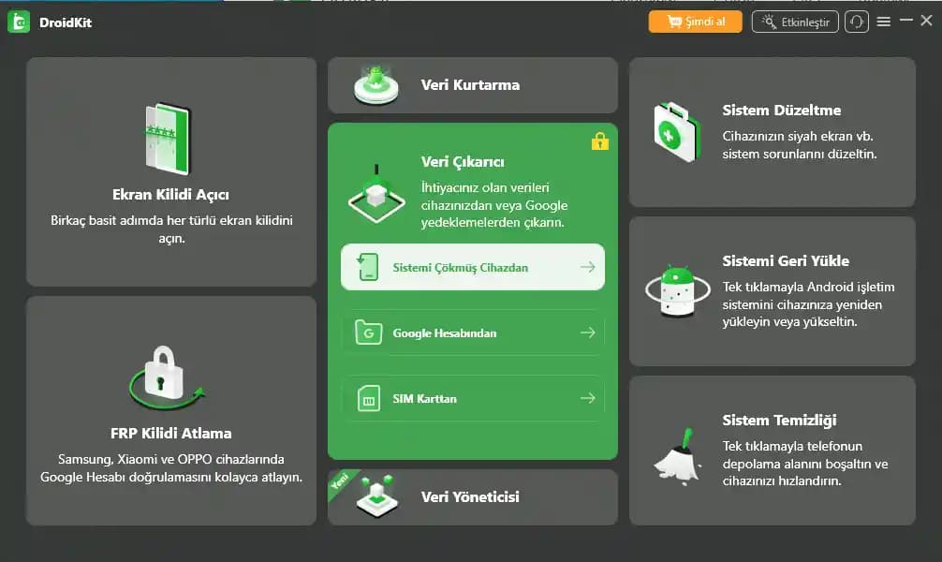Open the headset support icon
The width and height of the screenshot is (942, 562).
point(856,22)
